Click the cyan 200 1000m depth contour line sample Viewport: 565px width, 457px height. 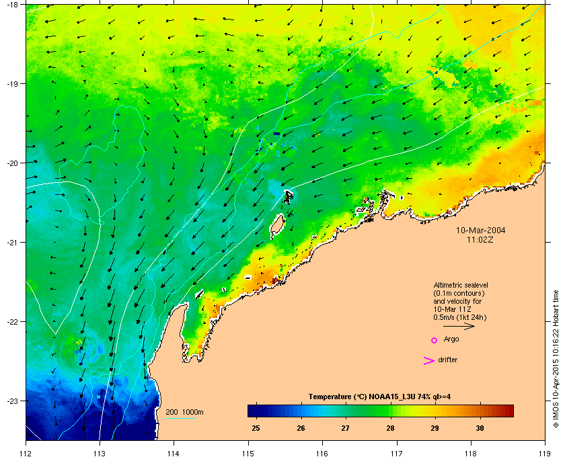pos(180,419)
